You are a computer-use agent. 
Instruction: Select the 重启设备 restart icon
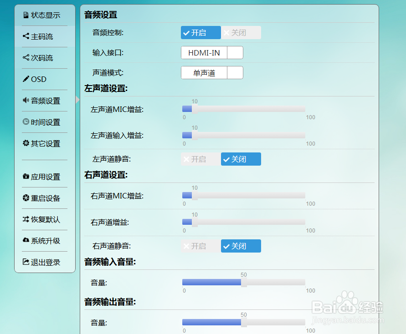(x=26, y=198)
